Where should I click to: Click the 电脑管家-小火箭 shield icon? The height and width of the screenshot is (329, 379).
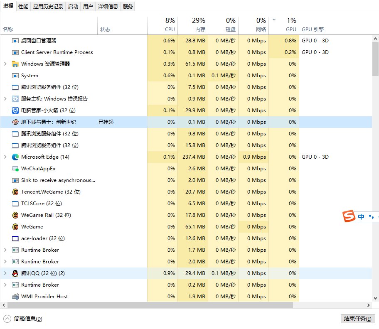pos(15,110)
